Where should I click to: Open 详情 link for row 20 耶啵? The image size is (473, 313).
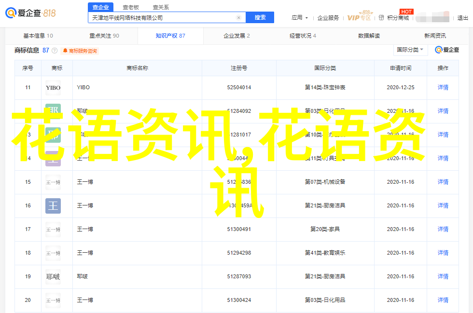point(443,300)
